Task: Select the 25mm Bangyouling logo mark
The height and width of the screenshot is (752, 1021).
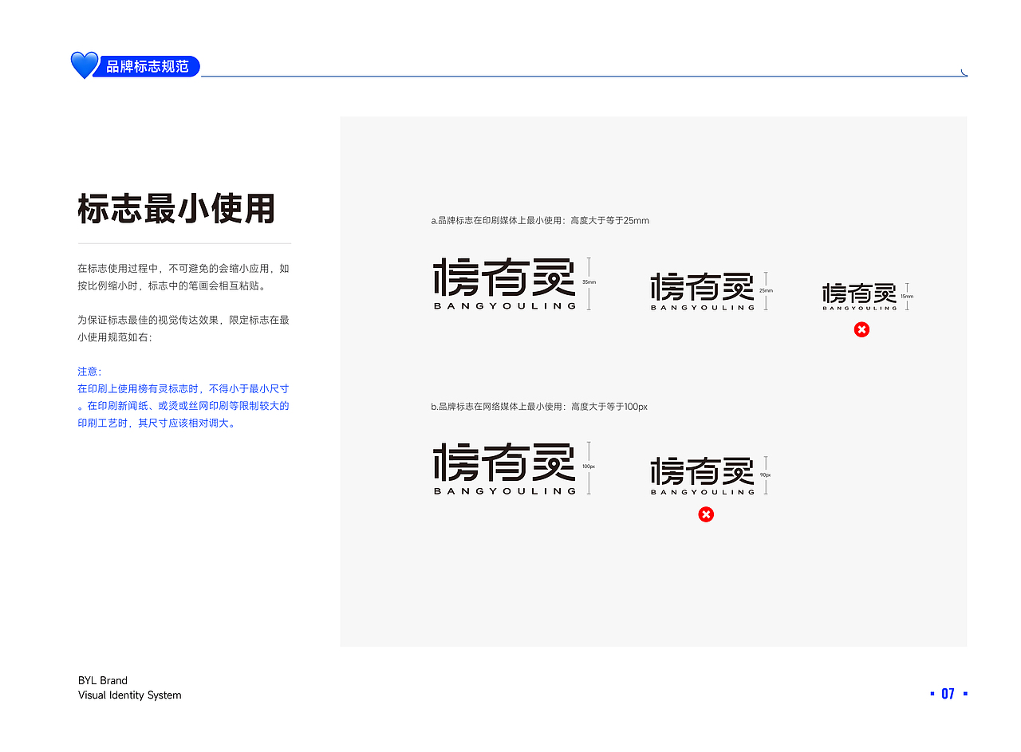Action: [702, 289]
